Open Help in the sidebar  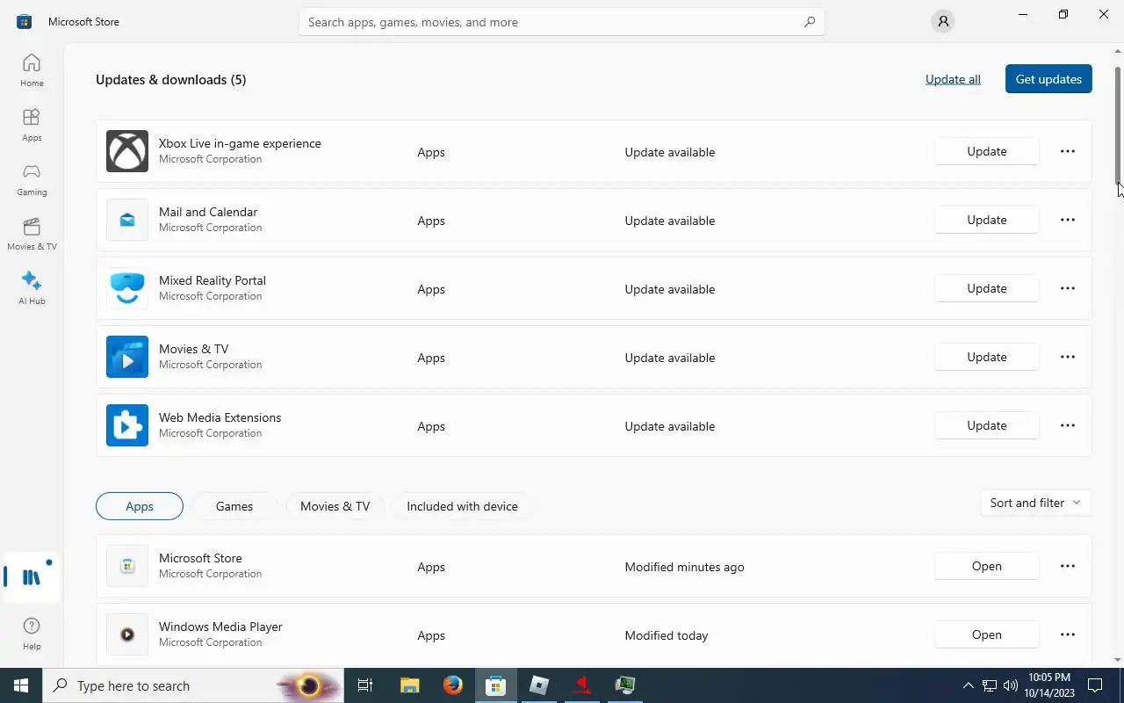pyautogui.click(x=32, y=633)
